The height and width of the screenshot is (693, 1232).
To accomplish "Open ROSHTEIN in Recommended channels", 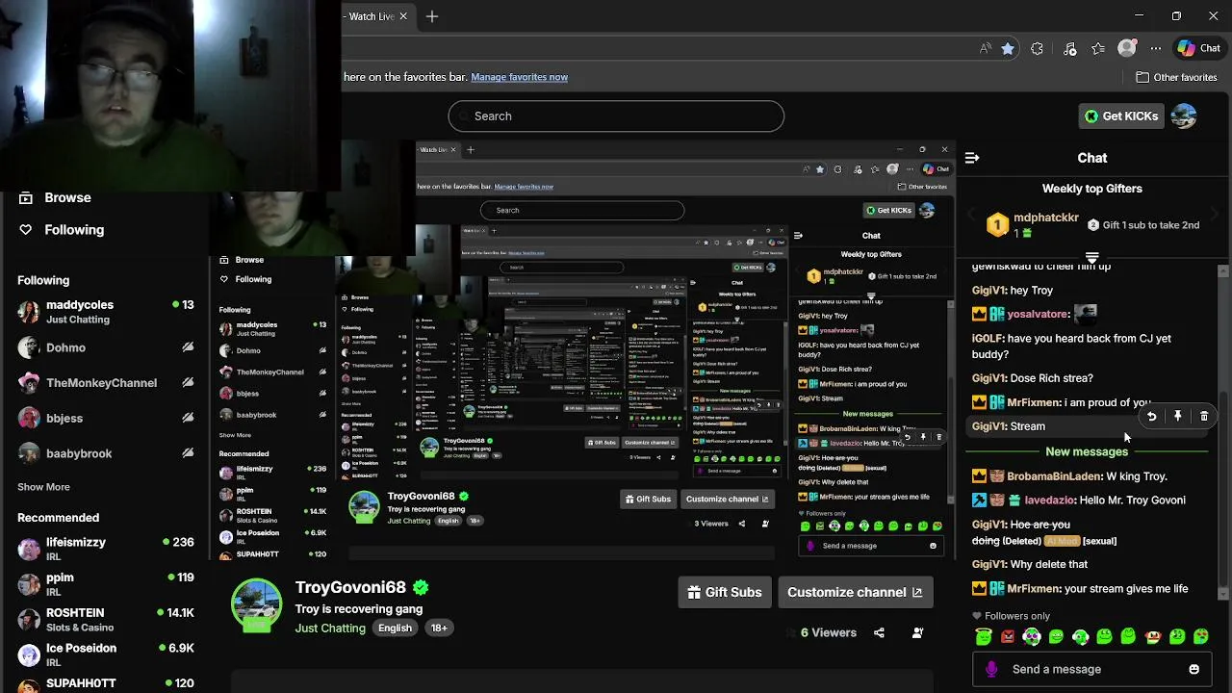I will click(105, 619).
